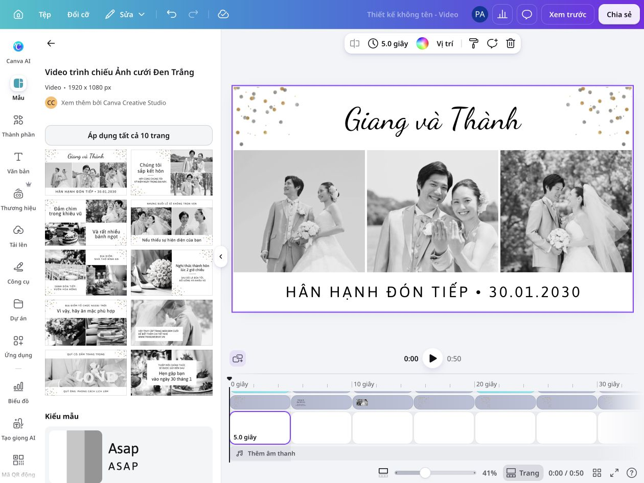Select Hẹn gặp bạn template thumbnail
The width and height of the screenshot is (644, 483).
point(172,373)
